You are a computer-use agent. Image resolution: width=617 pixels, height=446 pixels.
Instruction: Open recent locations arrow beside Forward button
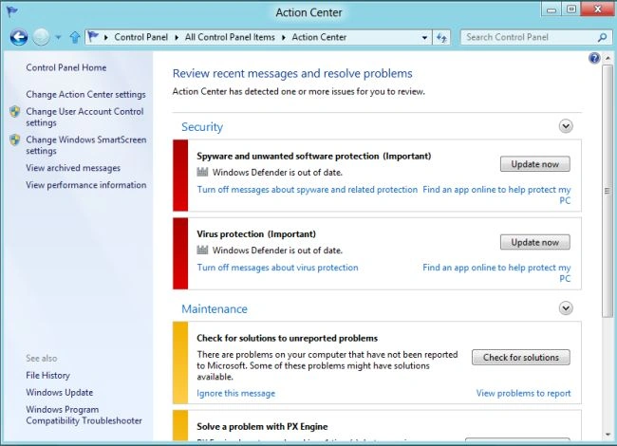tap(58, 37)
